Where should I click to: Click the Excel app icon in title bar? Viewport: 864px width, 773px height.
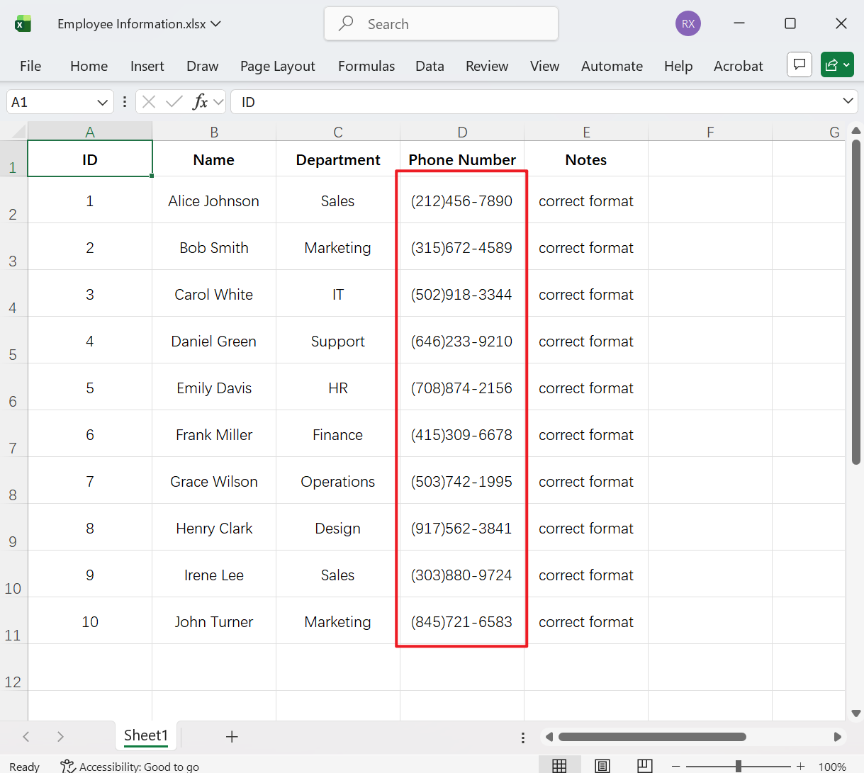point(23,23)
